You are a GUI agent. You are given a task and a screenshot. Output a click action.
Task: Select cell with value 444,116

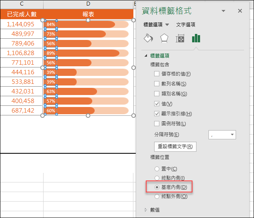point(21,72)
